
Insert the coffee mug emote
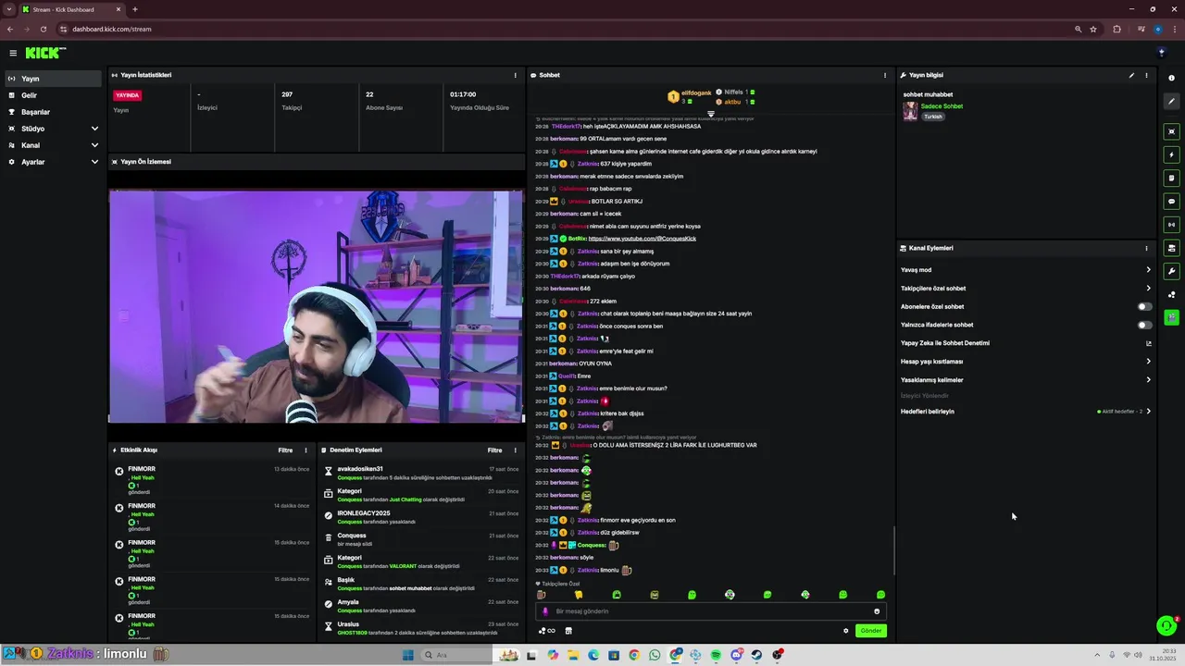point(542,595)
